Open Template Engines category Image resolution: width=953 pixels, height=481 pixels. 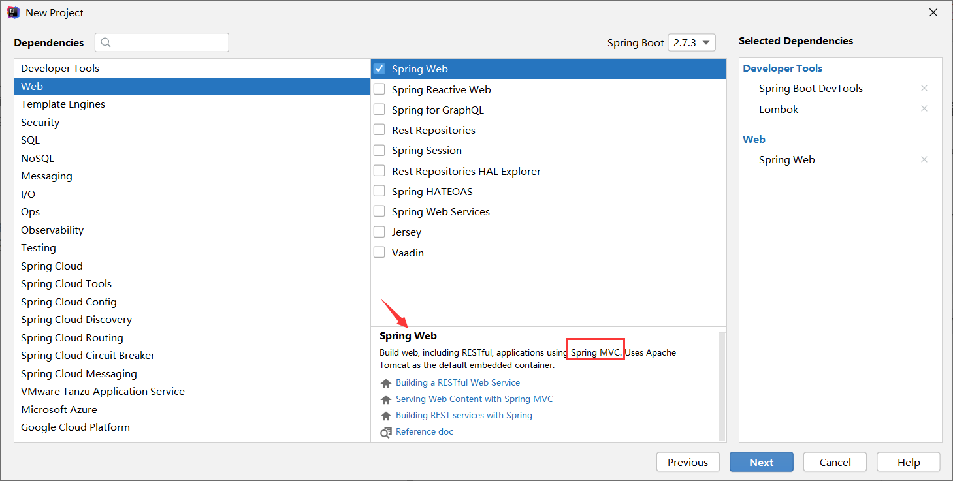[192, 104]
